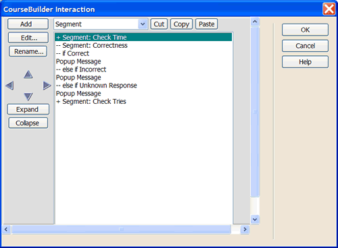Click the Expand button

tap(28, 109)
